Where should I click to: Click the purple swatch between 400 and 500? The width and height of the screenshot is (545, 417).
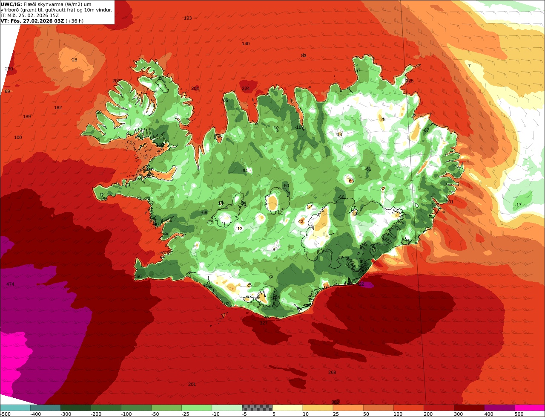[499, 408]
